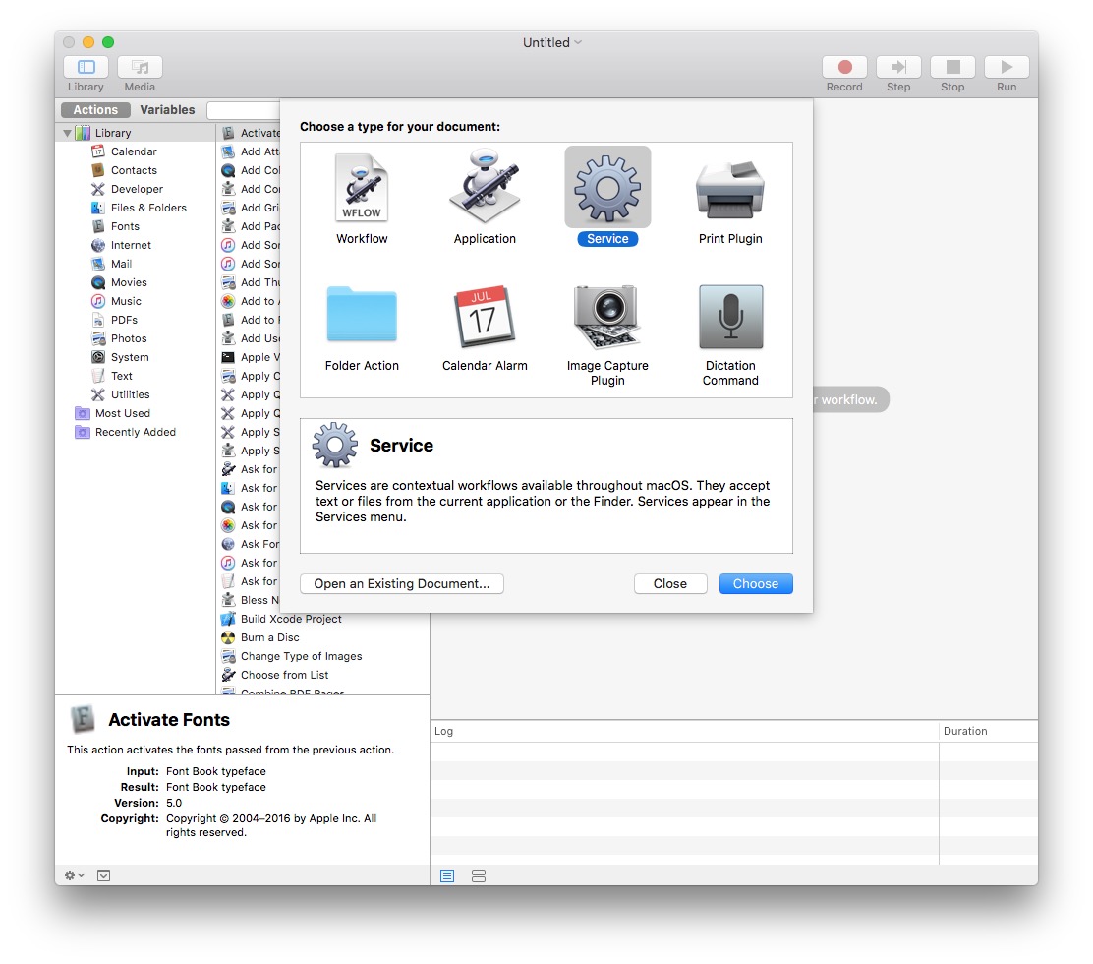
Task: Click Open an Existing Document button
Action: tap(401, 583)
